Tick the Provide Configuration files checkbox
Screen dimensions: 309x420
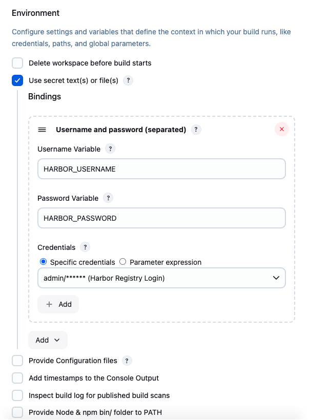(x=17, y=361)
